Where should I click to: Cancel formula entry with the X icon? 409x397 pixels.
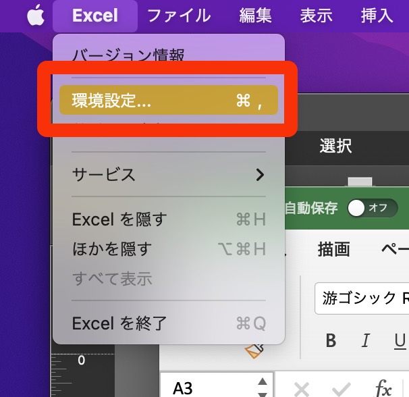301,390
